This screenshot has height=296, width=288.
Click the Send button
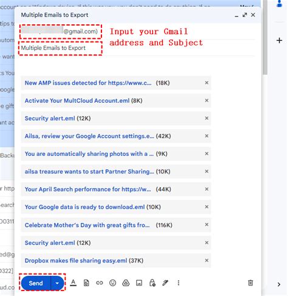[36, 283]
